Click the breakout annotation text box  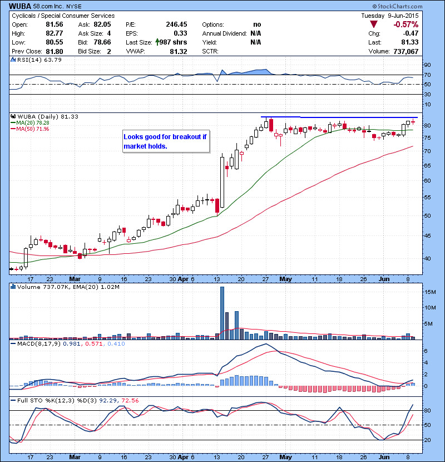coord(166,141)
